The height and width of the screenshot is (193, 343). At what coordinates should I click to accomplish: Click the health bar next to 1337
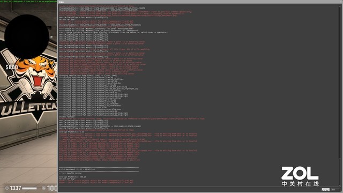(x=29, y=188)
